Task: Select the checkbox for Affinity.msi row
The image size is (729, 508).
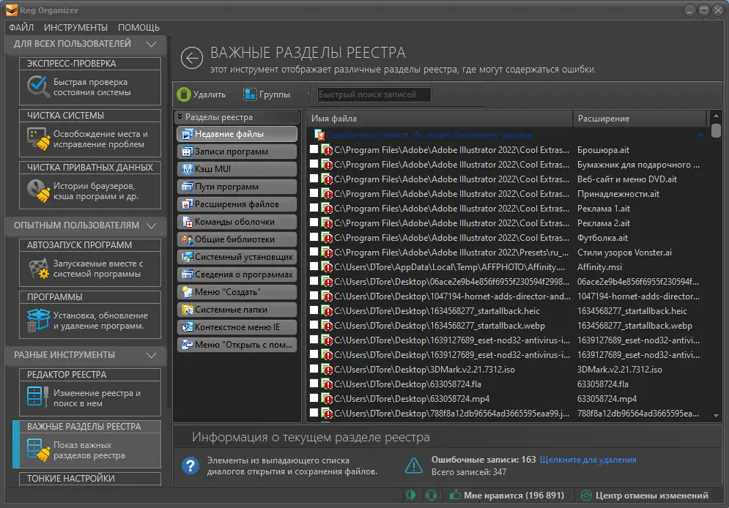Action: point(314,266)
